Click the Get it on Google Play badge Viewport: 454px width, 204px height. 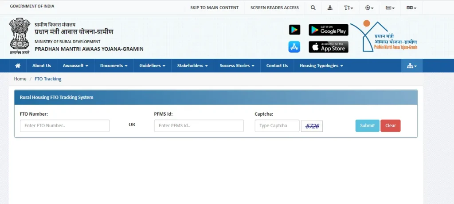(x=329, y=30)
